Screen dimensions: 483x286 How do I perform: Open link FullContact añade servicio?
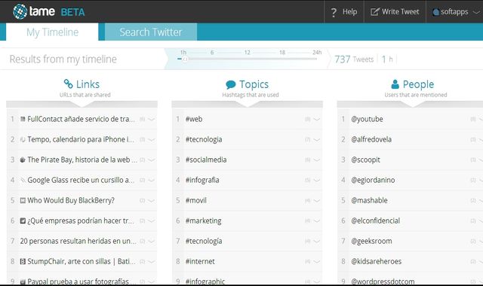click(81, 119)
